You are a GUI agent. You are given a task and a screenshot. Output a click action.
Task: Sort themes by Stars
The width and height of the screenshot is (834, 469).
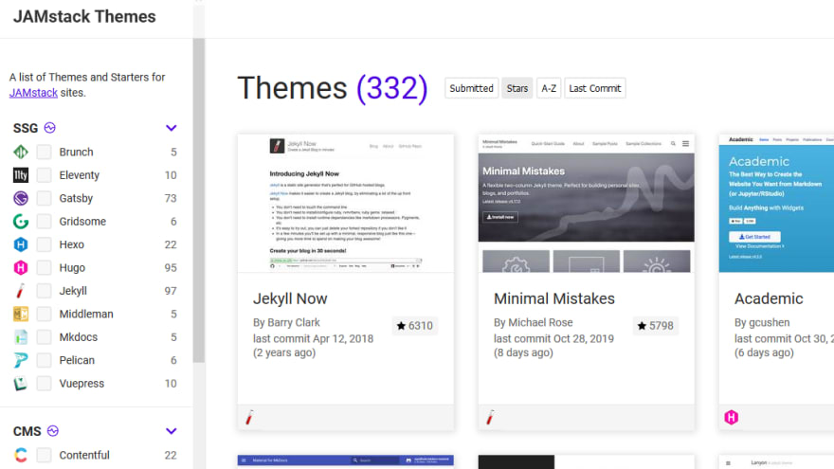point(517,88)
